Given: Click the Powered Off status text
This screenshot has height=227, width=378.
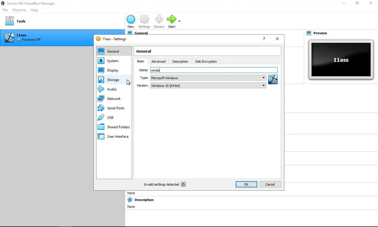Looking at the screenshot, I should point(31,40).
